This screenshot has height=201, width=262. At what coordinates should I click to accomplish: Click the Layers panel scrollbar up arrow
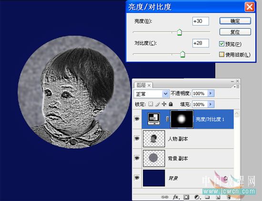[237, 114]
